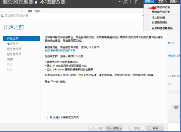Click 服务器管理器 in the header breadcrumb
Image resolution: width=181 pixels, height=132 pixels.
coord(18,2)
